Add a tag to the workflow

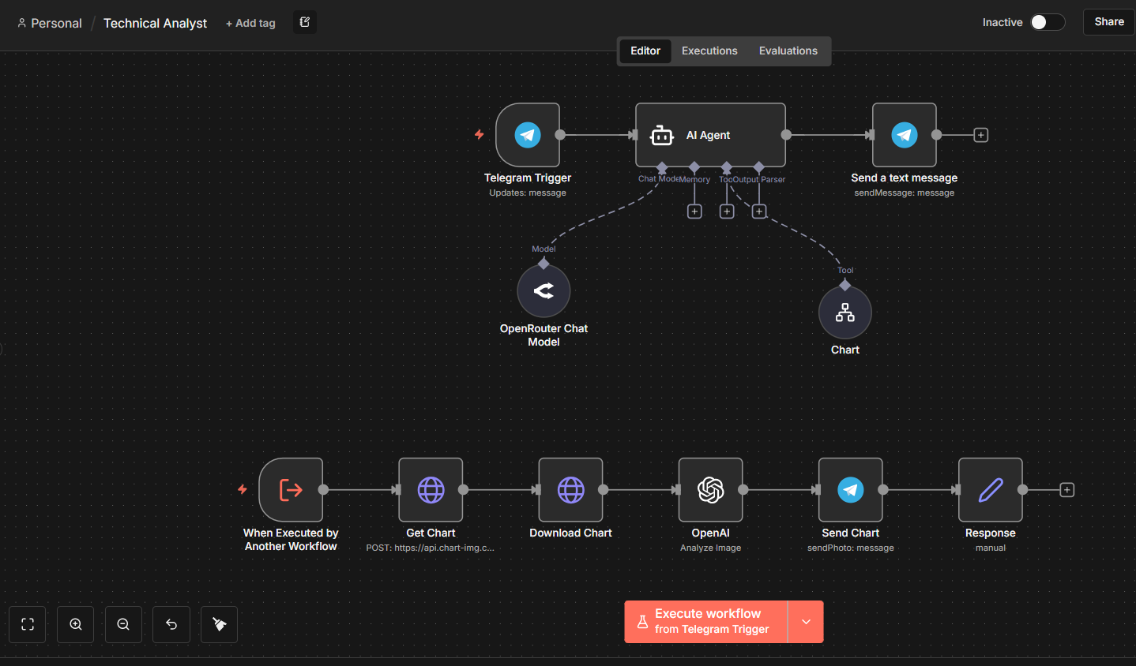tap(250, 23)
